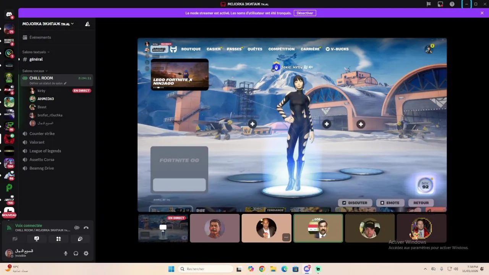This screenshot has height=275, width=489.
Task: Click the Windows Start button
Action: pyautogui.click(x=171, y=269)
